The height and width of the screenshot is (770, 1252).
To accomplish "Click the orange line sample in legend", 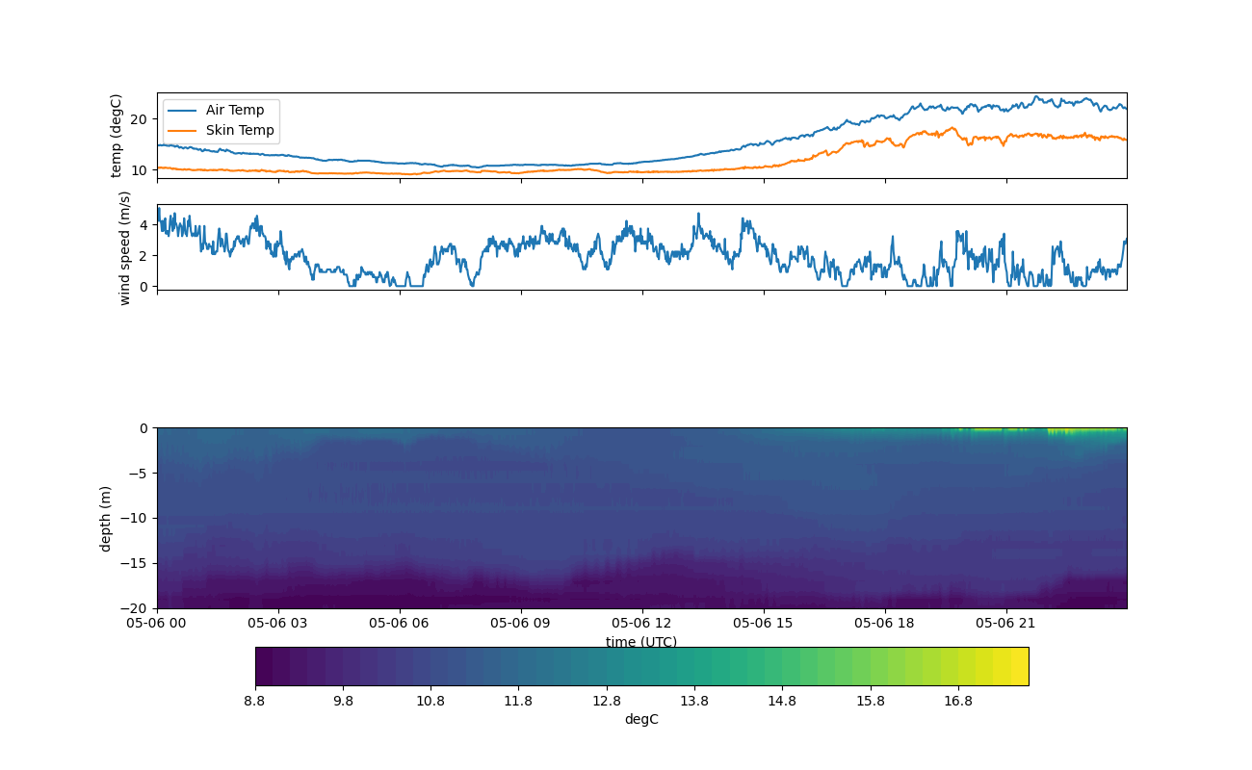I will coord(182,130).
